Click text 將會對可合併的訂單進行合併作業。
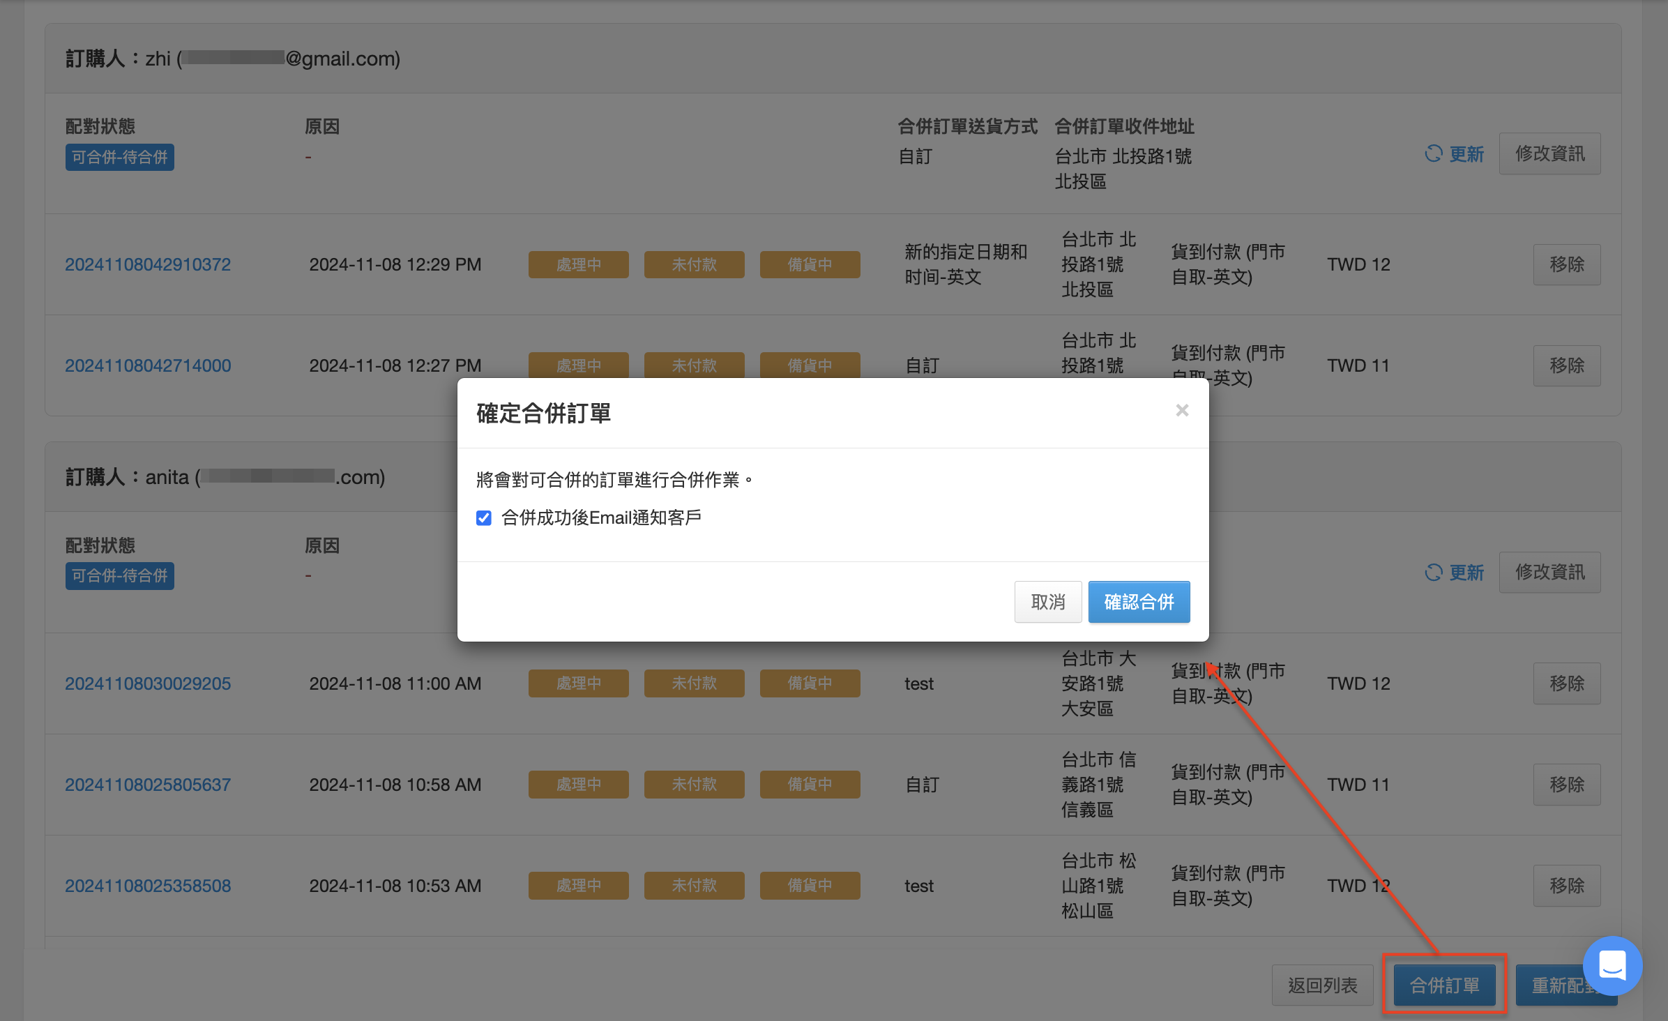Image resolution: width=1668 pixels, height=1021 pixels. pos(615,480)
